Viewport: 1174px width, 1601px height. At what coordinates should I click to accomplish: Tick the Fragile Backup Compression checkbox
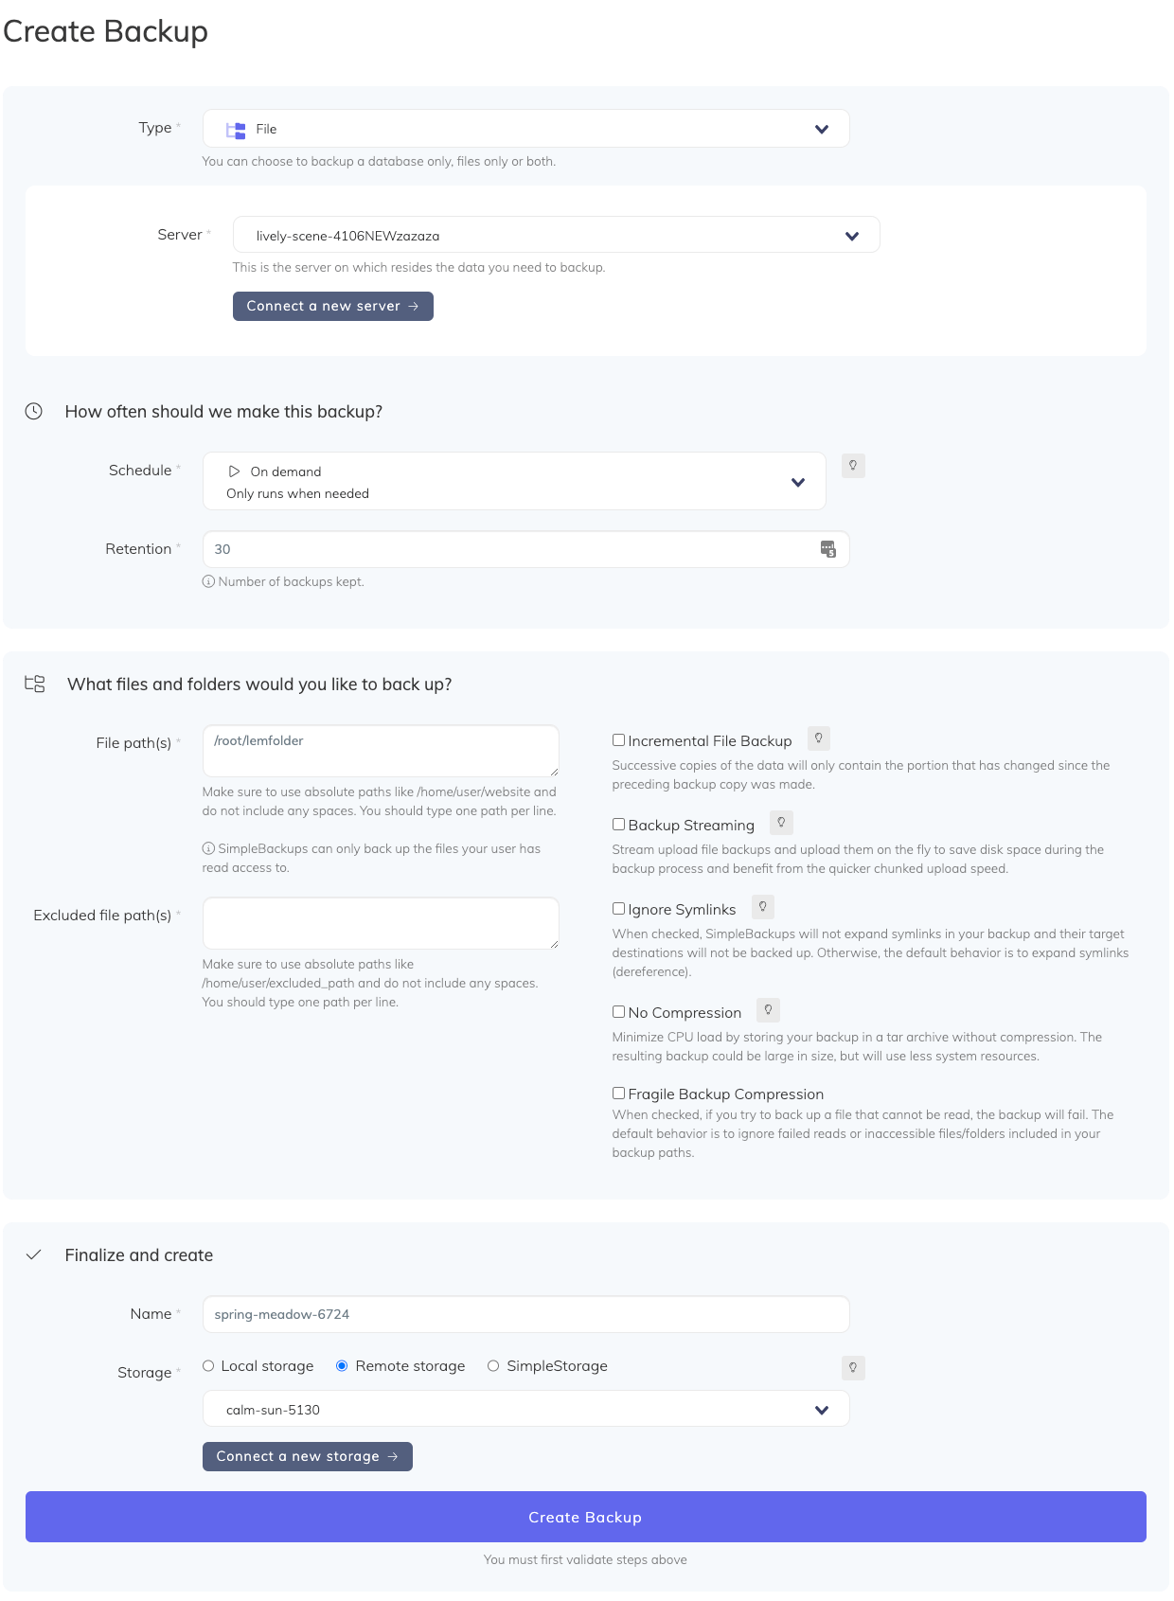click(618, 1094)
